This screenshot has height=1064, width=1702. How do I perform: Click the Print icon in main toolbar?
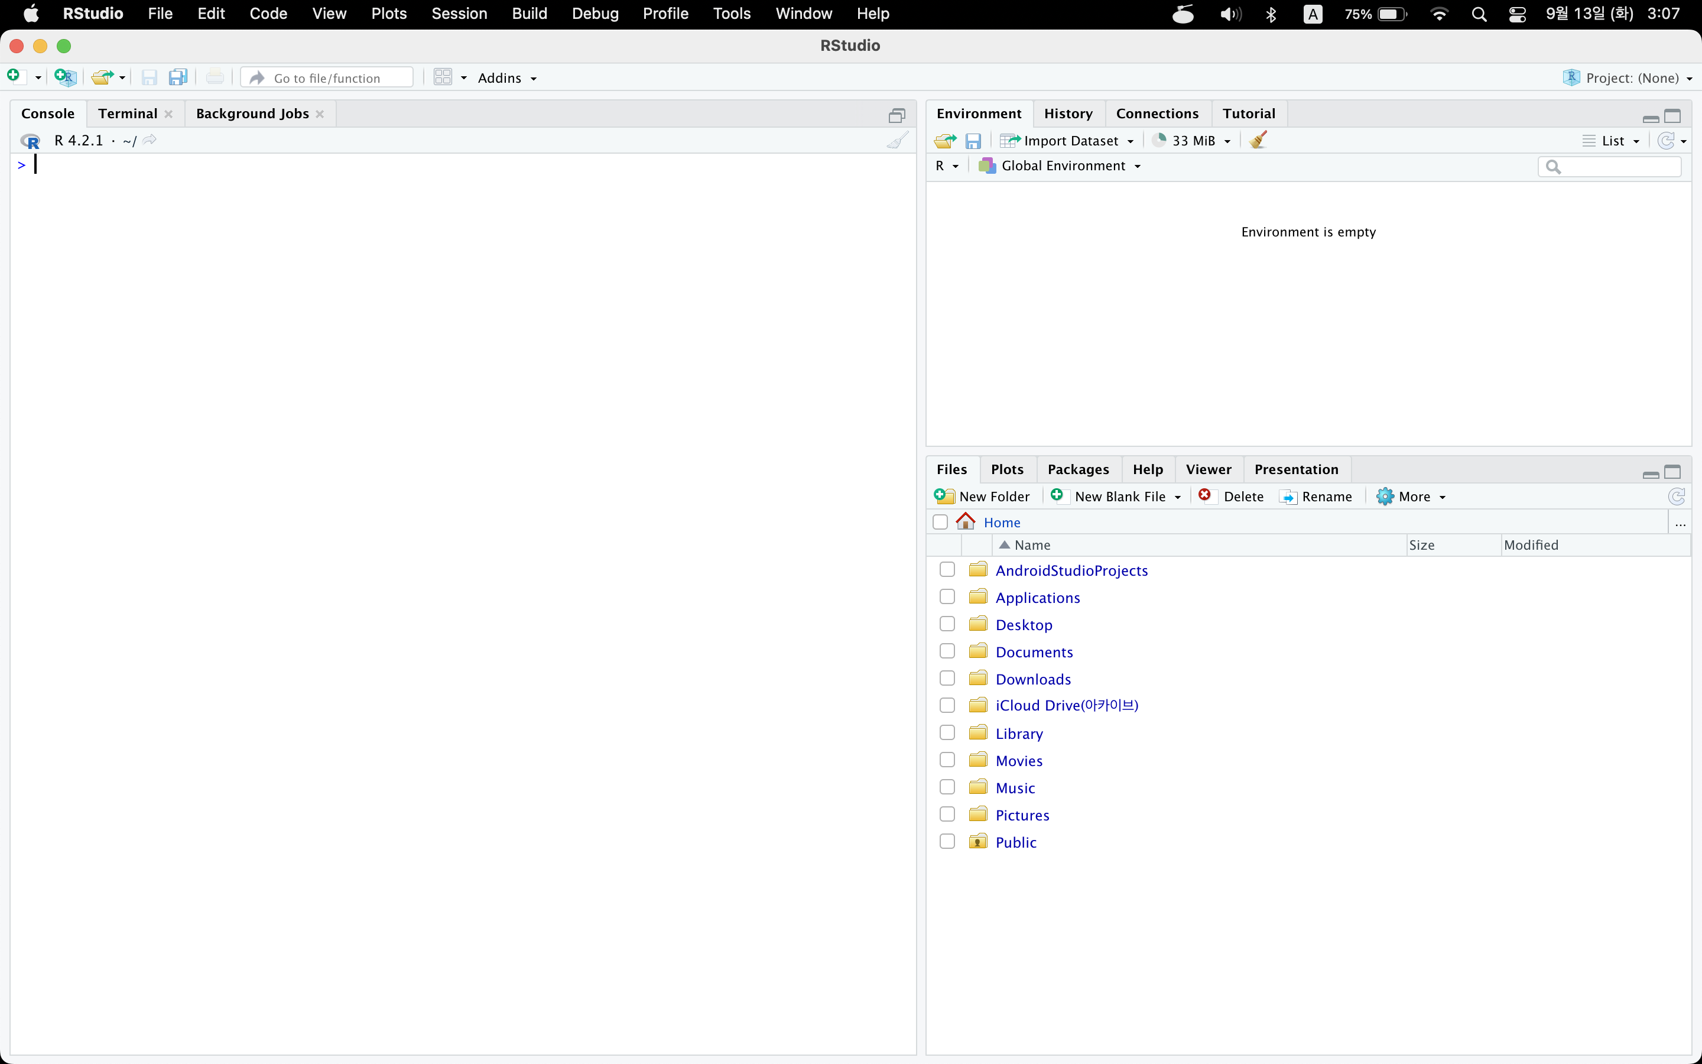pos(215,77)
